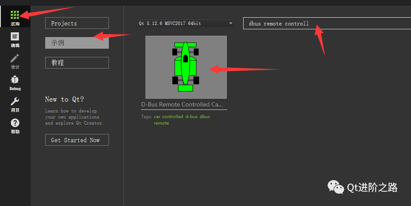Image resolution: width=411 pixels, height=206 pixels.
Task: Filter by the 'd-bus' tag
Action: tap(192, 116)
